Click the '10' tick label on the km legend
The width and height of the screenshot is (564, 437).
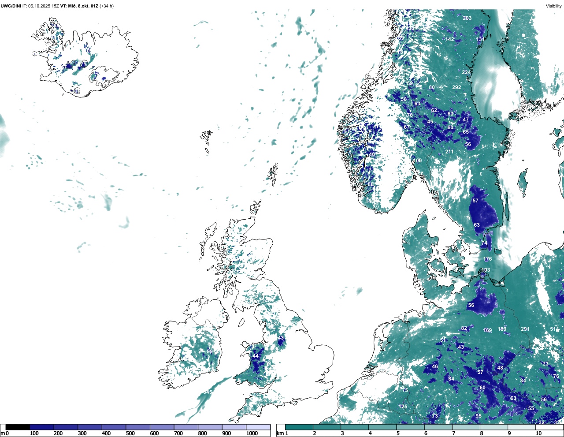[x=539, y=433]
